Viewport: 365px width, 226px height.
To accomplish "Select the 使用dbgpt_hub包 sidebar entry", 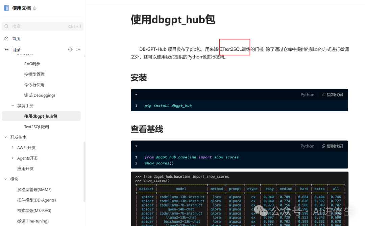I will point(41,116).
